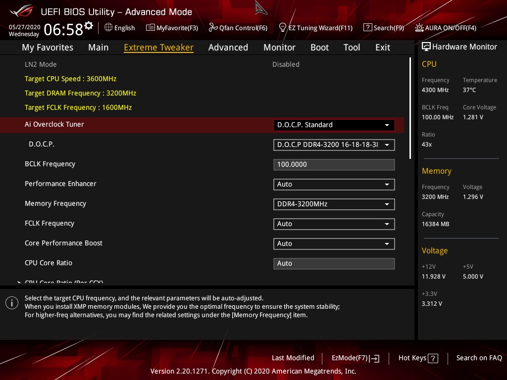Open the Core Performance Boost dropdown
Viewport: 507px width, 380px height.
(x=334, y=244)
